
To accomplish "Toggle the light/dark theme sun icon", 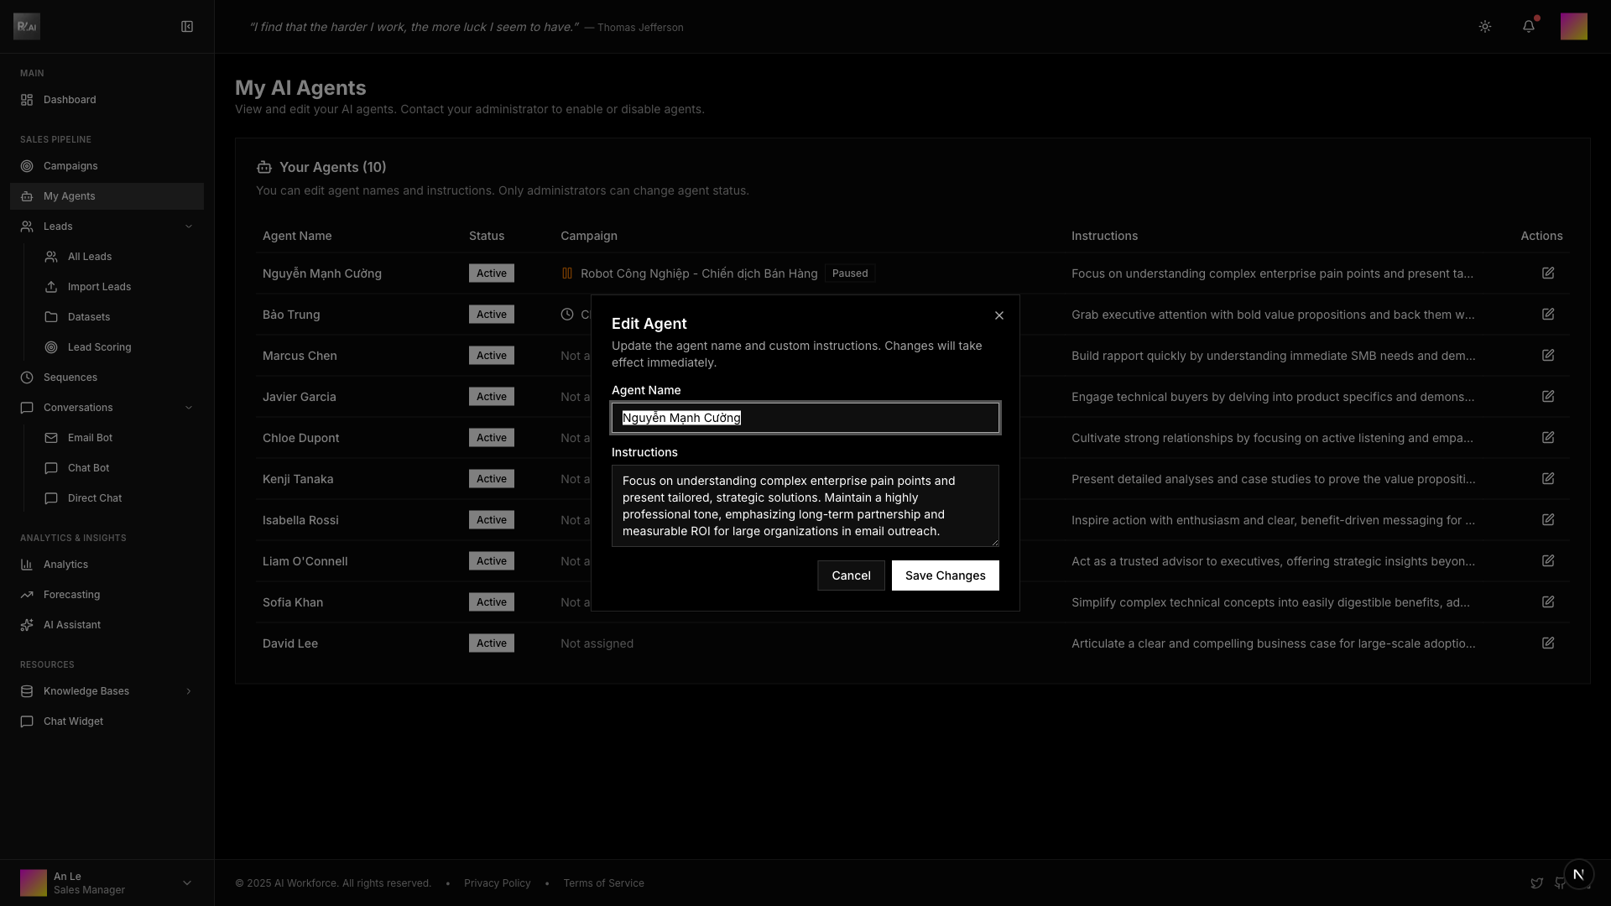I will tap(1485, 27).
